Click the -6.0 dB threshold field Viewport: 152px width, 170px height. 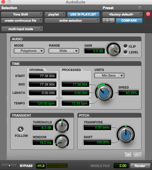43,128
